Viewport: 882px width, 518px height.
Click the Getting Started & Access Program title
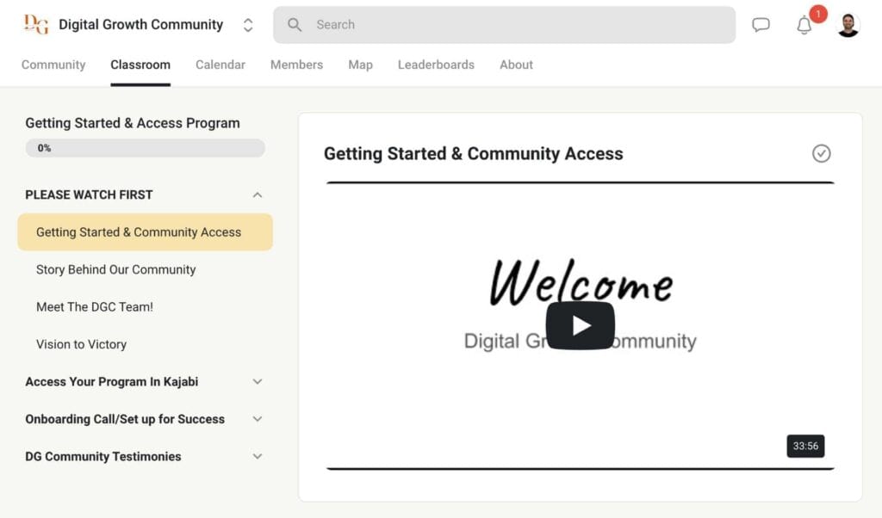(133, 123)
